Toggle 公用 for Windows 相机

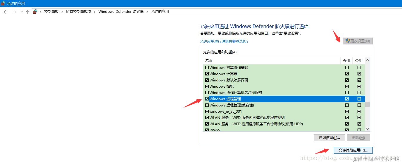click(x=359, y=86)
